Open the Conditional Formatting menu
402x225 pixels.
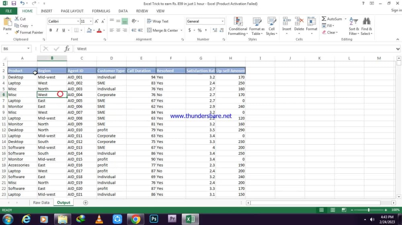[x=238, y=26]
